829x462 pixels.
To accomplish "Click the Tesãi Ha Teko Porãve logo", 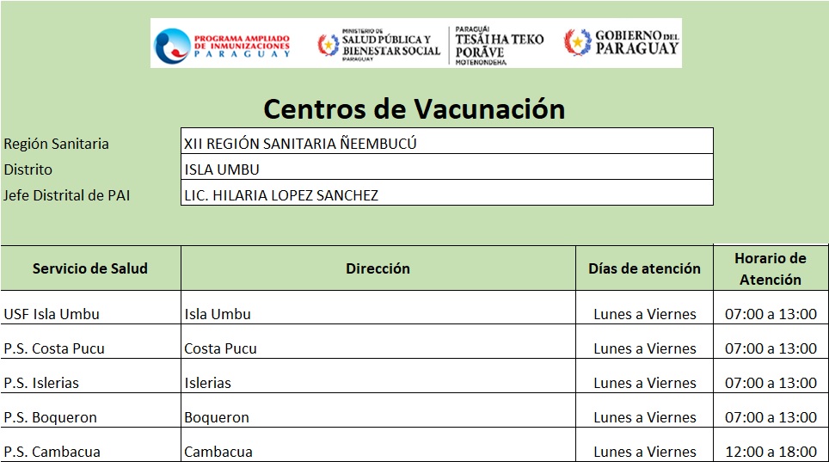I will pos(499,45).
